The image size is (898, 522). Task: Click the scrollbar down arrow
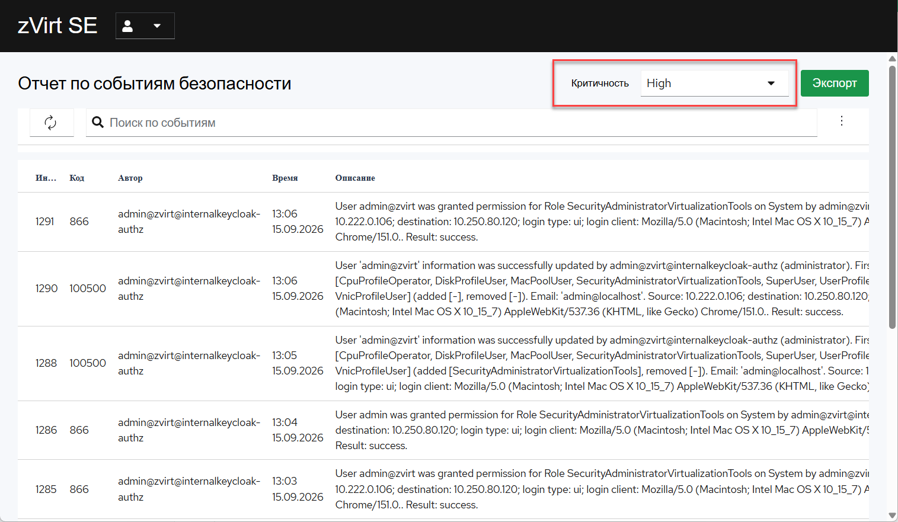(x=893, y=515)
